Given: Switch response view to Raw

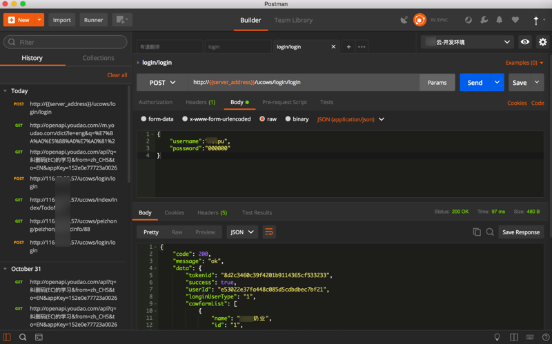Looking at the screenshot, I should pos(177,232).
